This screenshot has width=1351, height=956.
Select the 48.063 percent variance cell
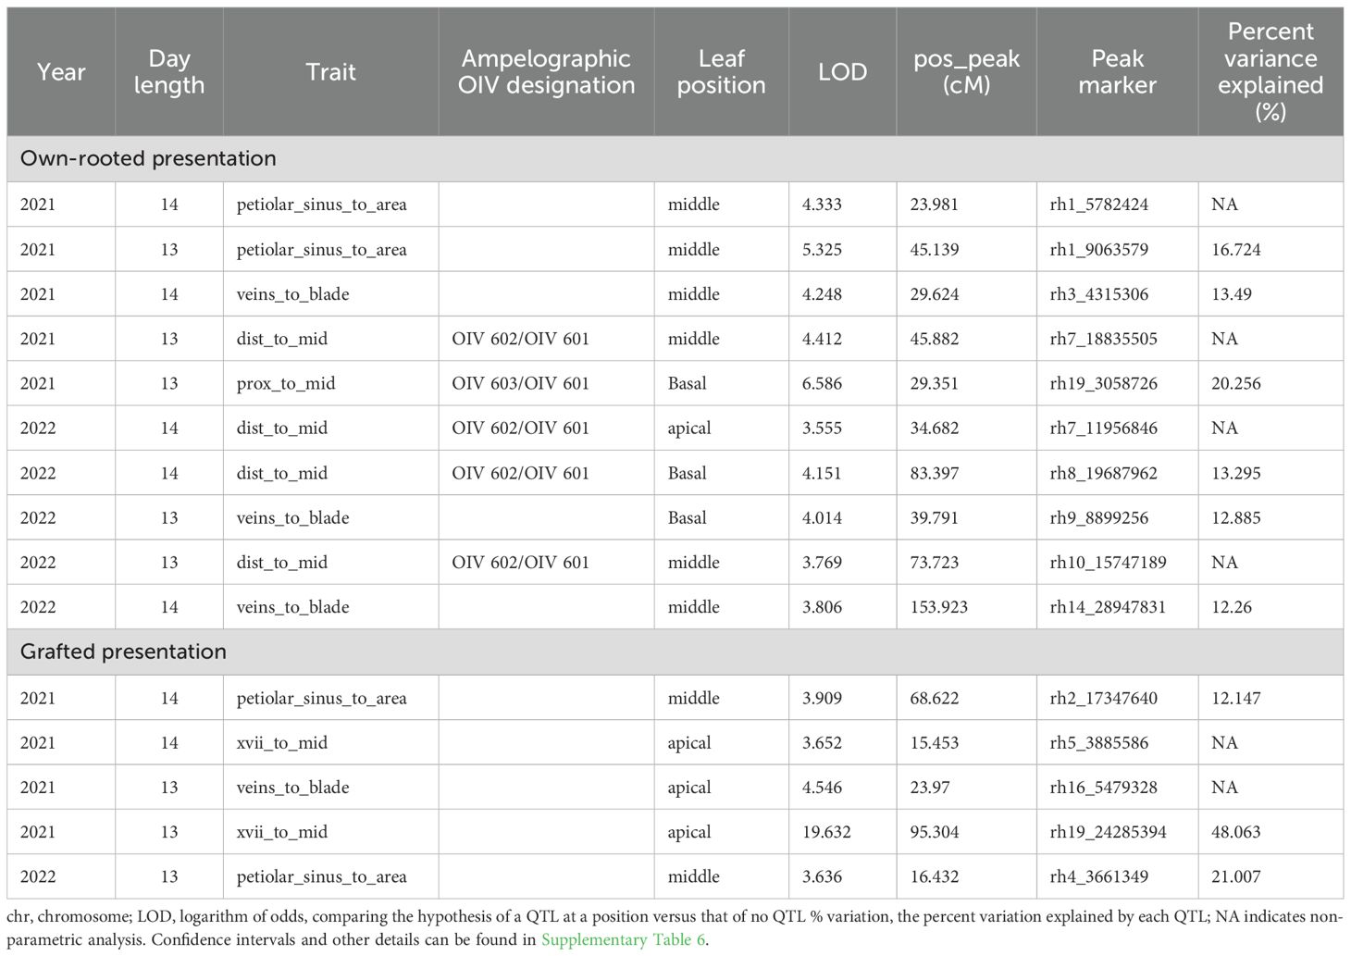(1235, 832)
